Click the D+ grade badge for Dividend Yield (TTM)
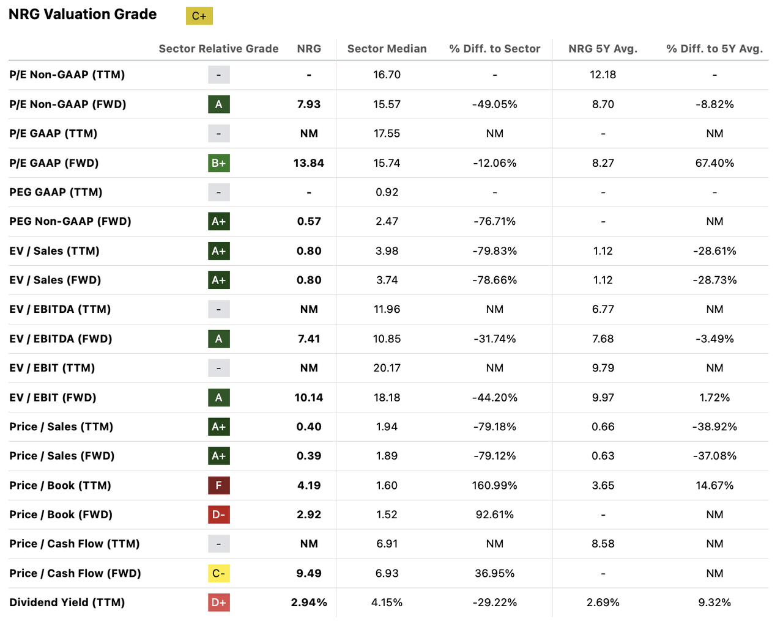 click(x=219, y=603)
